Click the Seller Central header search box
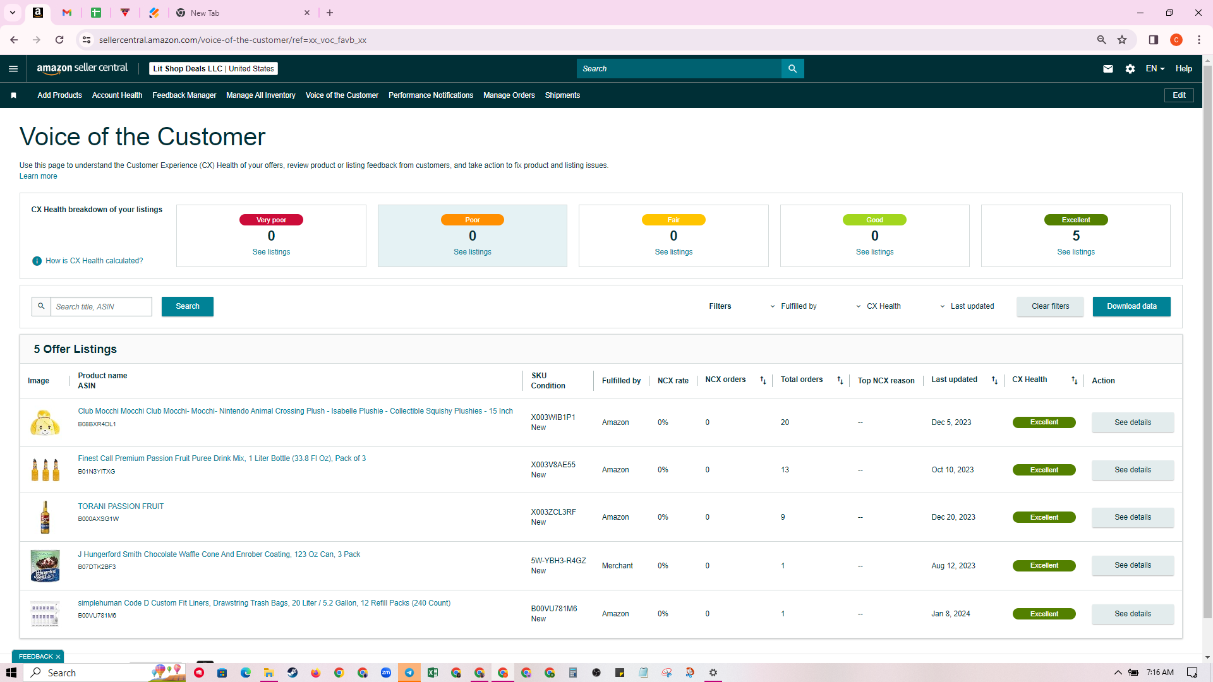Viewport: 1213px width, 682px height. [x=679, y=69]
